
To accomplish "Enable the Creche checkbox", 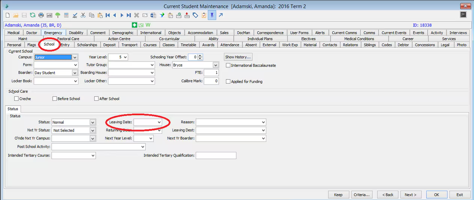I will pos(16,99).
